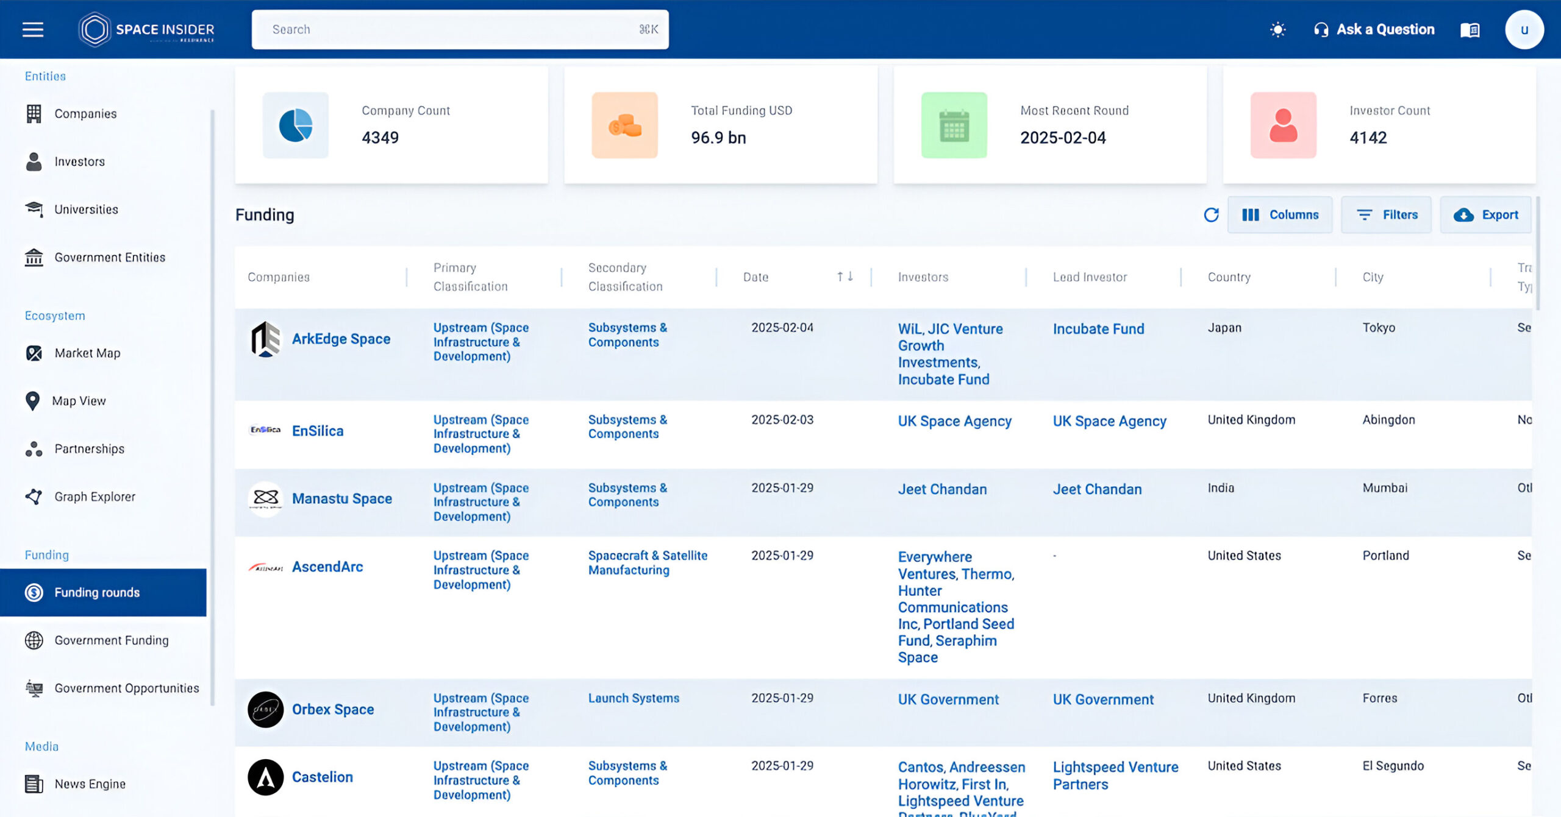The image size is (1561, 817).
Task: Click the Lead Investor column header
Action: (1090, 277)
